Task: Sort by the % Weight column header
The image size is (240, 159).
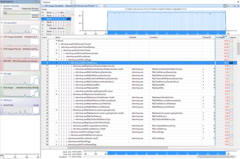Action: click(x=220, y=37)
